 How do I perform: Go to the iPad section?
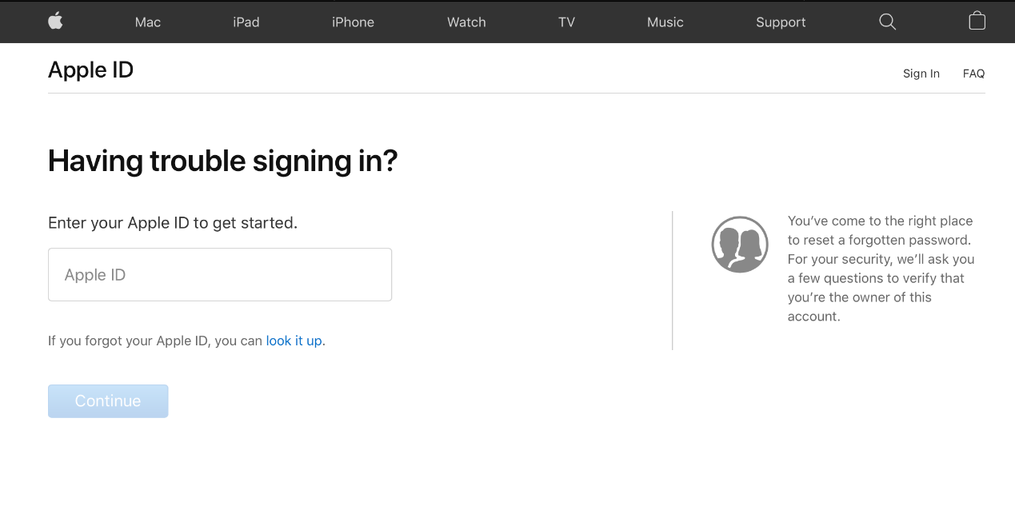point(246,22)
